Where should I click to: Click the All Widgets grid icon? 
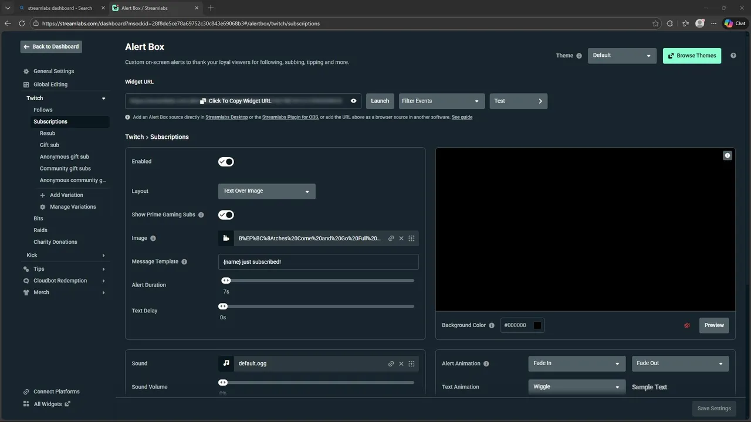point(26,404)
